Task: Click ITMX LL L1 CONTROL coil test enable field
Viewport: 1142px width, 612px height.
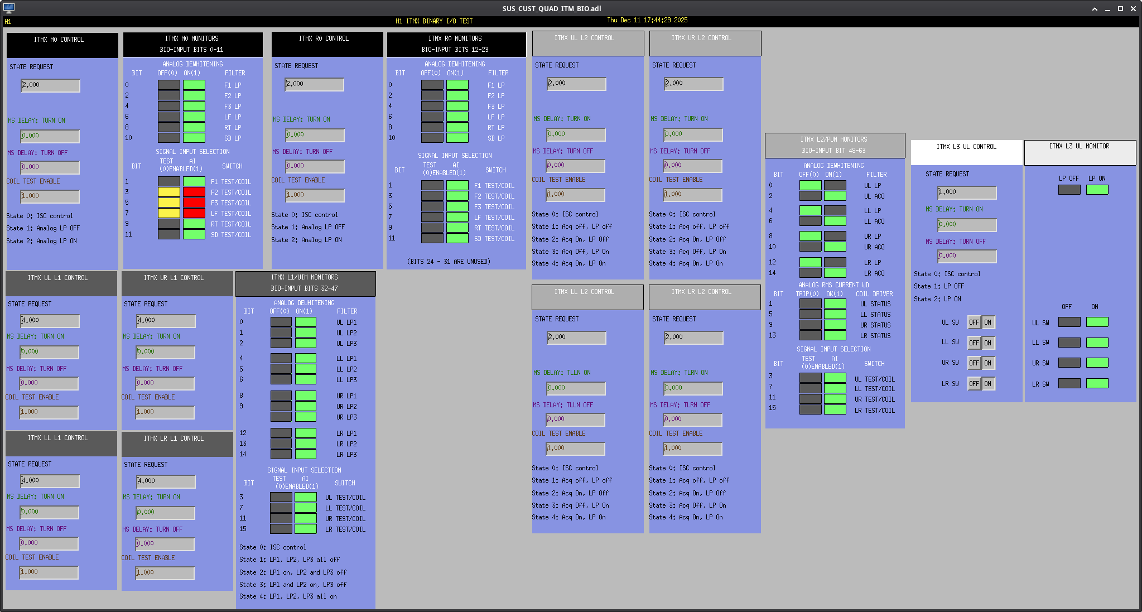Action: [x=49, y=572]
